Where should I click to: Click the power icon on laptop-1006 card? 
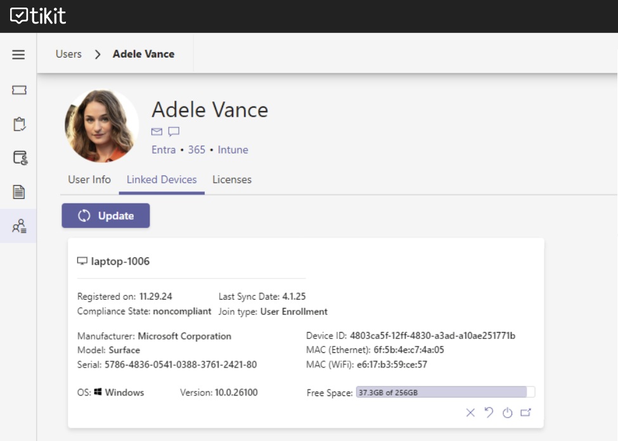pos(507,412)
